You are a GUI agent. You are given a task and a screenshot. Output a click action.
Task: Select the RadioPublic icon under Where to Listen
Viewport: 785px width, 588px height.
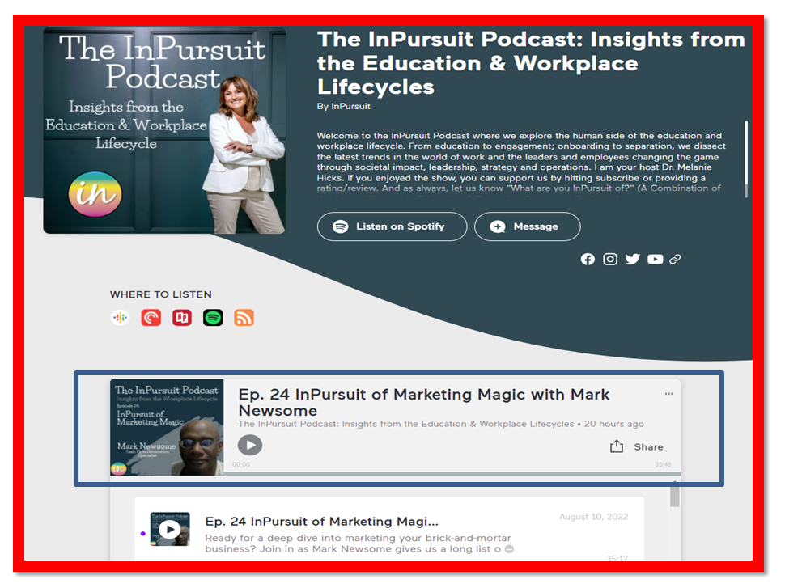pos(182,318)
